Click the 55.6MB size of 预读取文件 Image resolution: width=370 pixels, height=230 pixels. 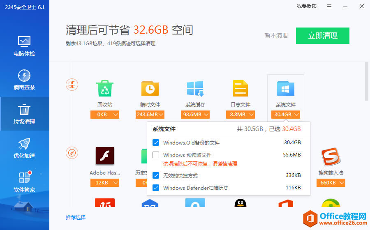pyautogui.click(x=292, y=154)
